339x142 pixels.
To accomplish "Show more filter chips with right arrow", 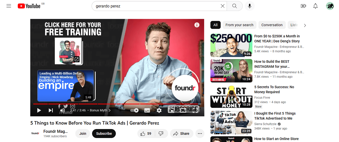I will 305,25.
